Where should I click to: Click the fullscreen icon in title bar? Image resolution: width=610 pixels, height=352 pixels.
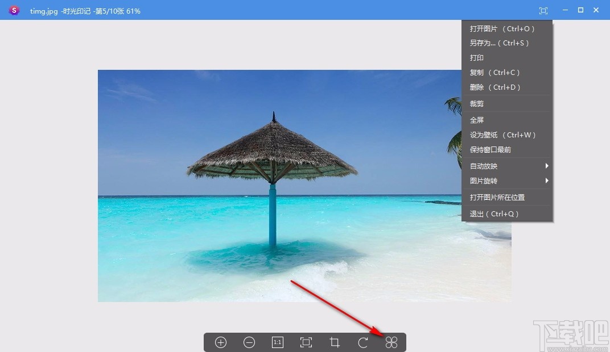pyautogui.click(x=543, y=11)
